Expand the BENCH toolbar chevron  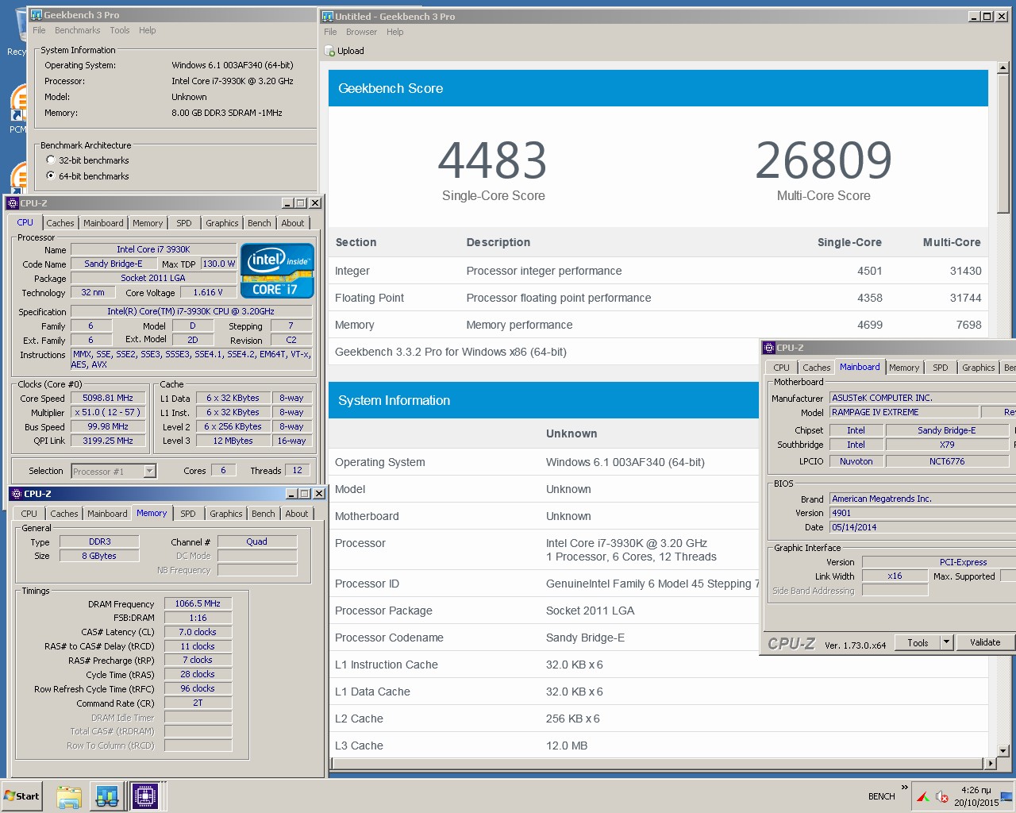(x=904, y=788)
